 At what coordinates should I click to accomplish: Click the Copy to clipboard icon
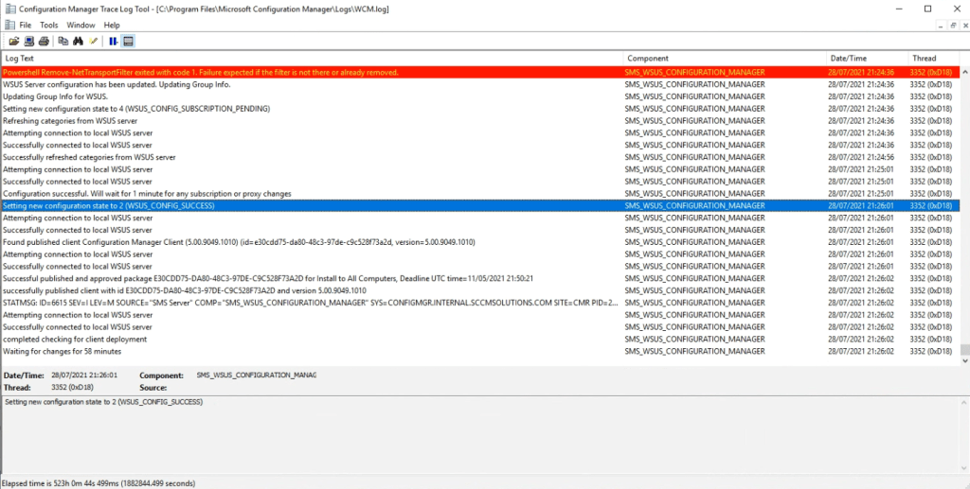(63, 41)
